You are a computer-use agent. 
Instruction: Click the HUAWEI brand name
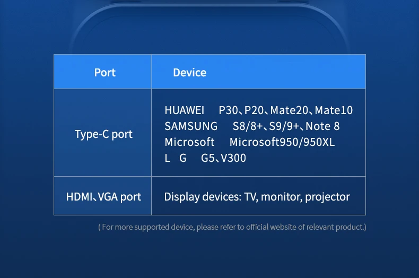coord(185,110)
